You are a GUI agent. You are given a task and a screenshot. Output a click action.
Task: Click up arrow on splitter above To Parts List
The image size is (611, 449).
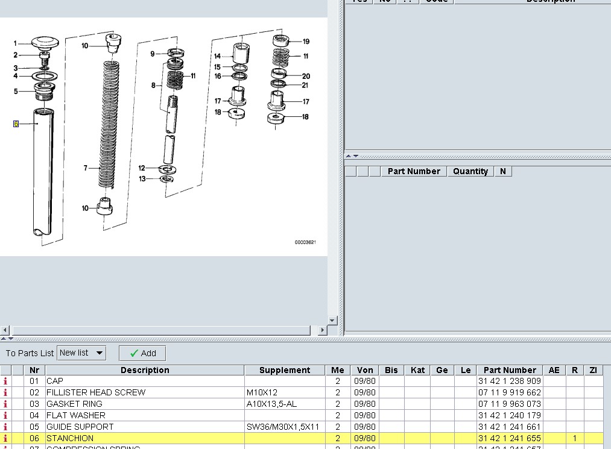pyautogui.click(x=4, y=339)
